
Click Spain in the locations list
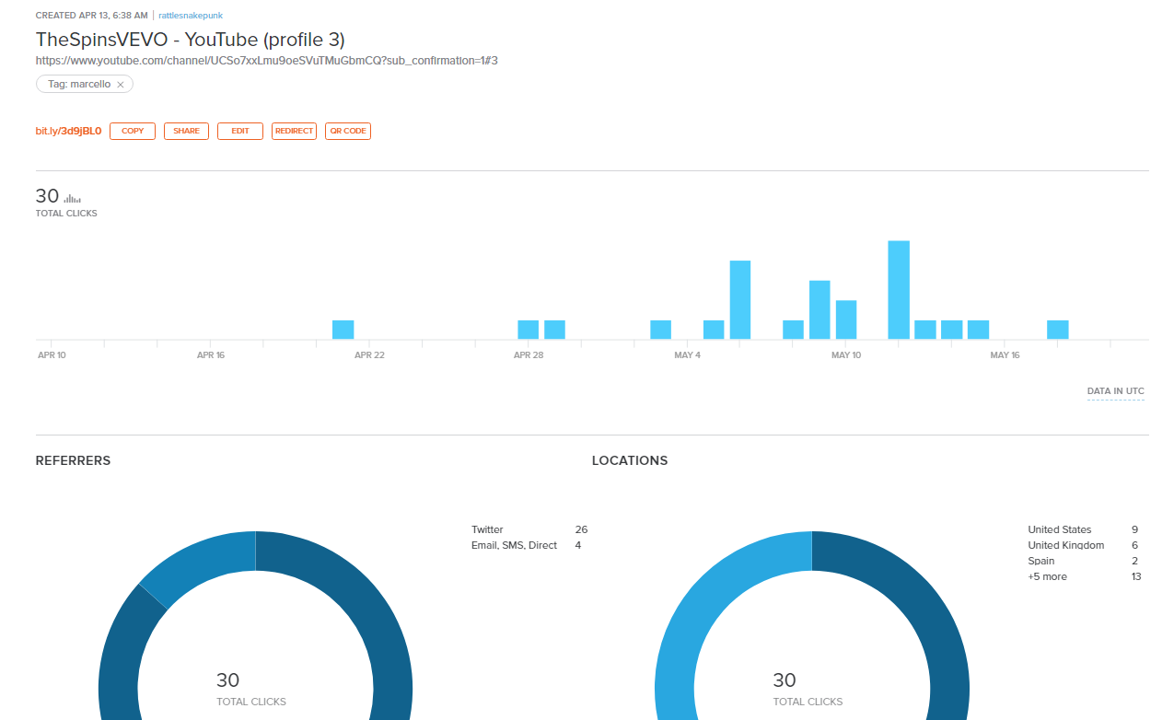click(x=1041, y=561)
